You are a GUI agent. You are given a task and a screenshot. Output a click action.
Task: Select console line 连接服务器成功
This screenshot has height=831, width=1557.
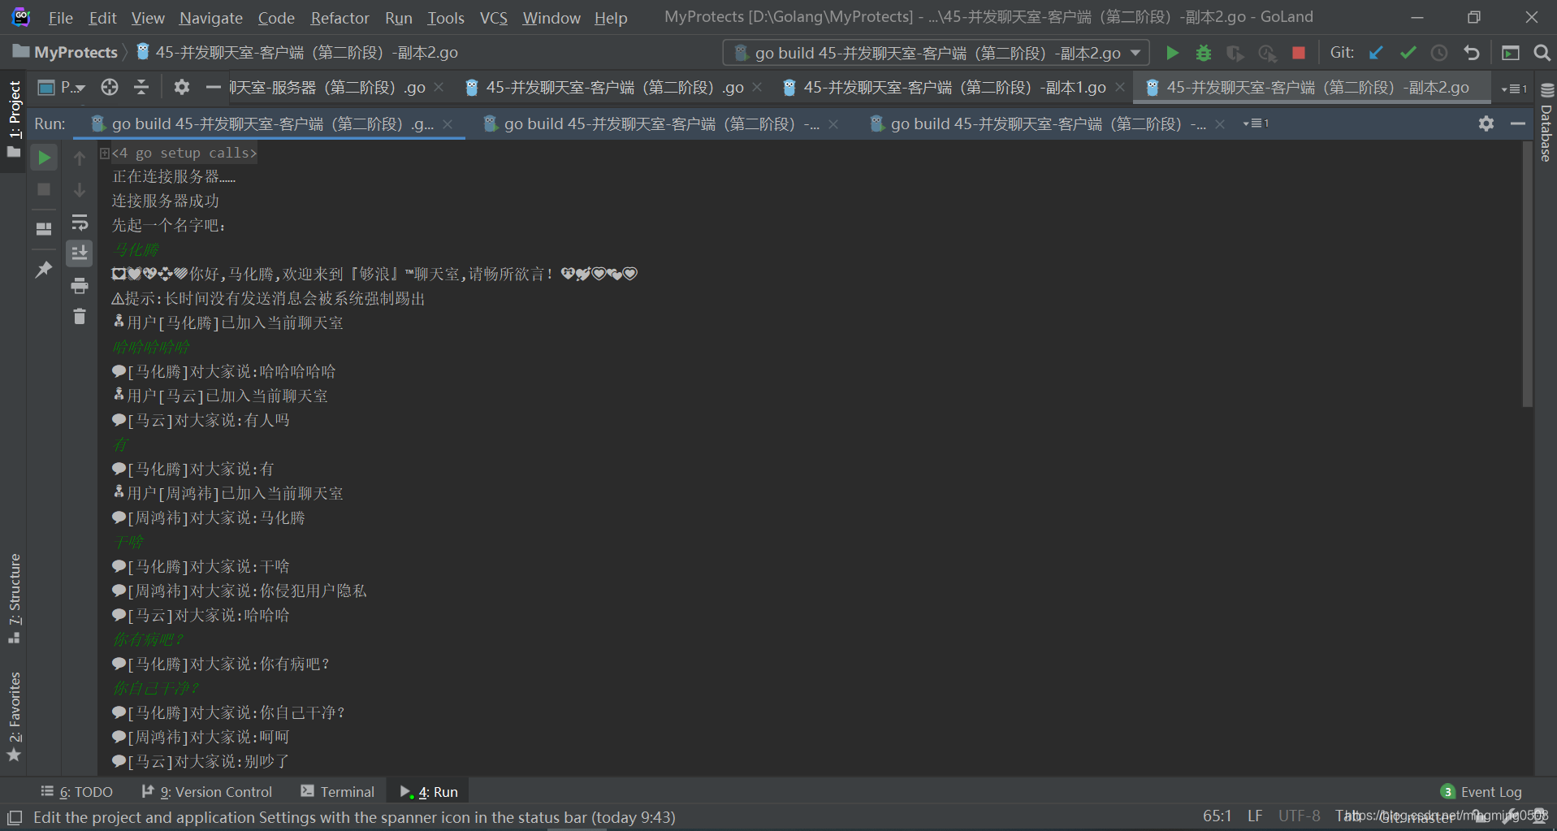click(166, 201)
